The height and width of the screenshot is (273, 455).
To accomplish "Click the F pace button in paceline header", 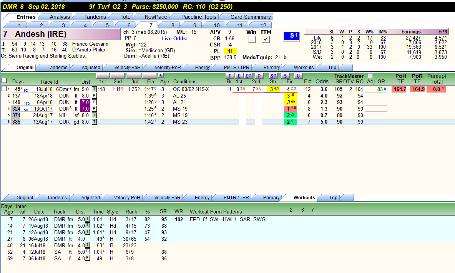I will coord(230,76).
